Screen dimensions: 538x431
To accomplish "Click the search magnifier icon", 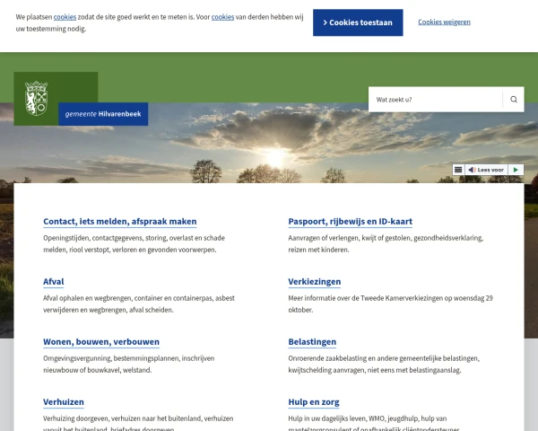I will [513, 100].
